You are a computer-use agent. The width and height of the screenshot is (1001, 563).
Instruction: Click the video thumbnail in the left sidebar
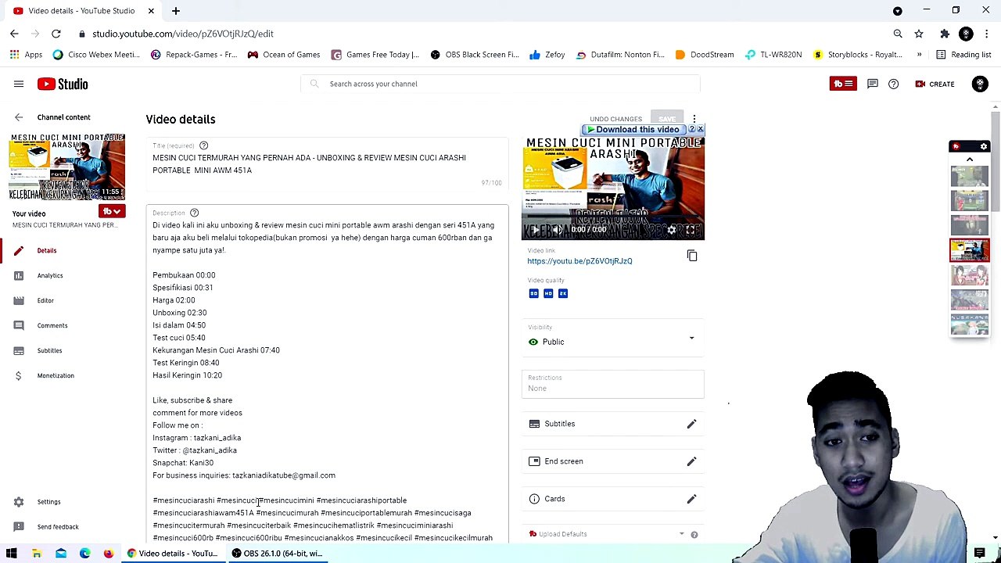(67, 167)
